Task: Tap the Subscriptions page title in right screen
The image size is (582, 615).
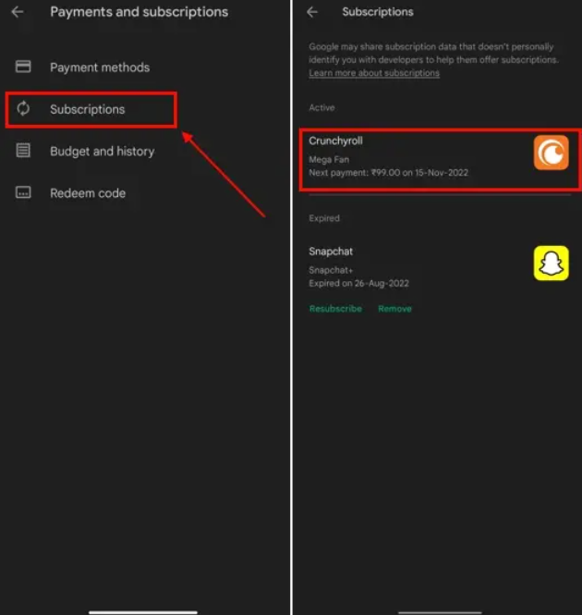Action: [378, 12]
